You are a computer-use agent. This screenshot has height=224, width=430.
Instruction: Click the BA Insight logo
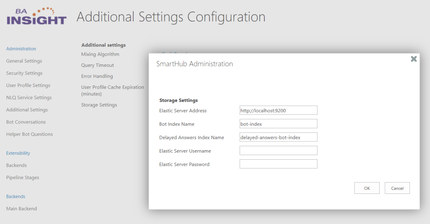(36, 16)
